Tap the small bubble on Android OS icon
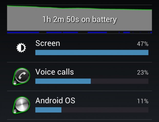Screen dimensions: 159x122 point(15,111)
